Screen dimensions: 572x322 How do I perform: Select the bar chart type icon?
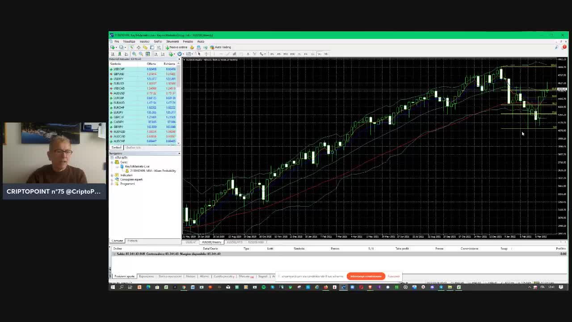(113, 54)
